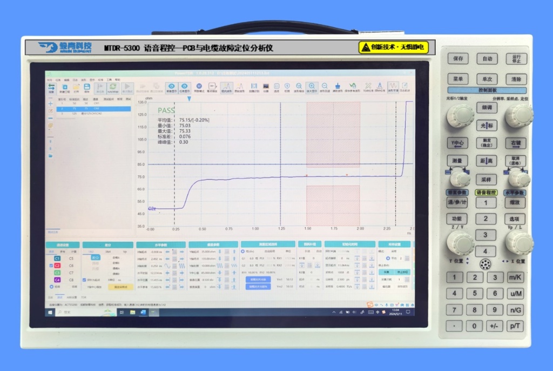Select the original waveform toolbar icon

click(239, 87)
